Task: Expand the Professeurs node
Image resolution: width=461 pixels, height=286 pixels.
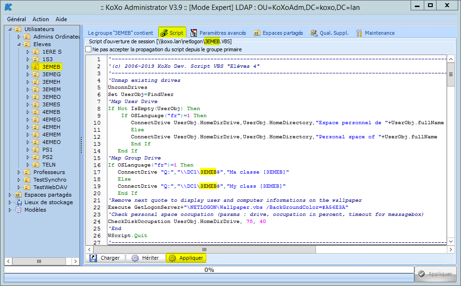Action: click(x=19, y=172)
